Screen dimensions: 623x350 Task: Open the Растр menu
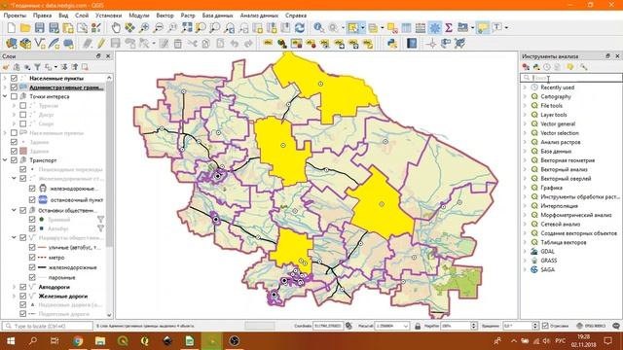(x=188, y=16)
